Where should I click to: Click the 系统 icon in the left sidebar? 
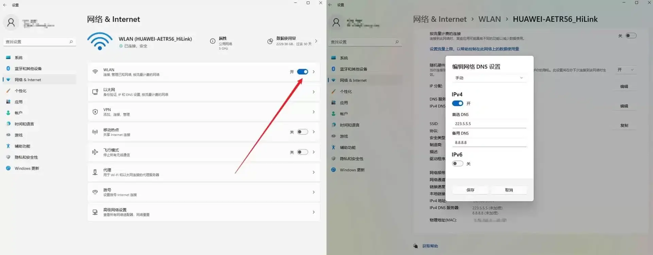(x=8, y=57)
